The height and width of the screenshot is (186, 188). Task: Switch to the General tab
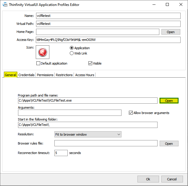(10, 75)
